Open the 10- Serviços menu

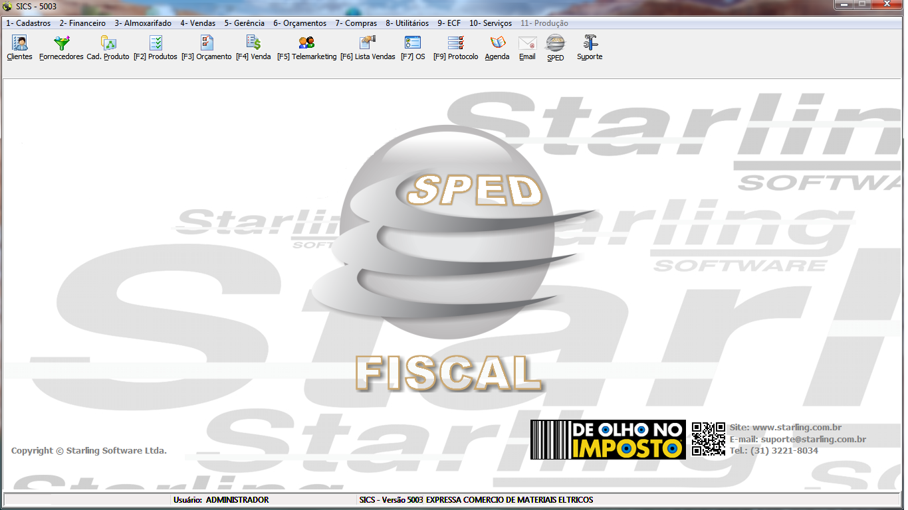(491, 23)
